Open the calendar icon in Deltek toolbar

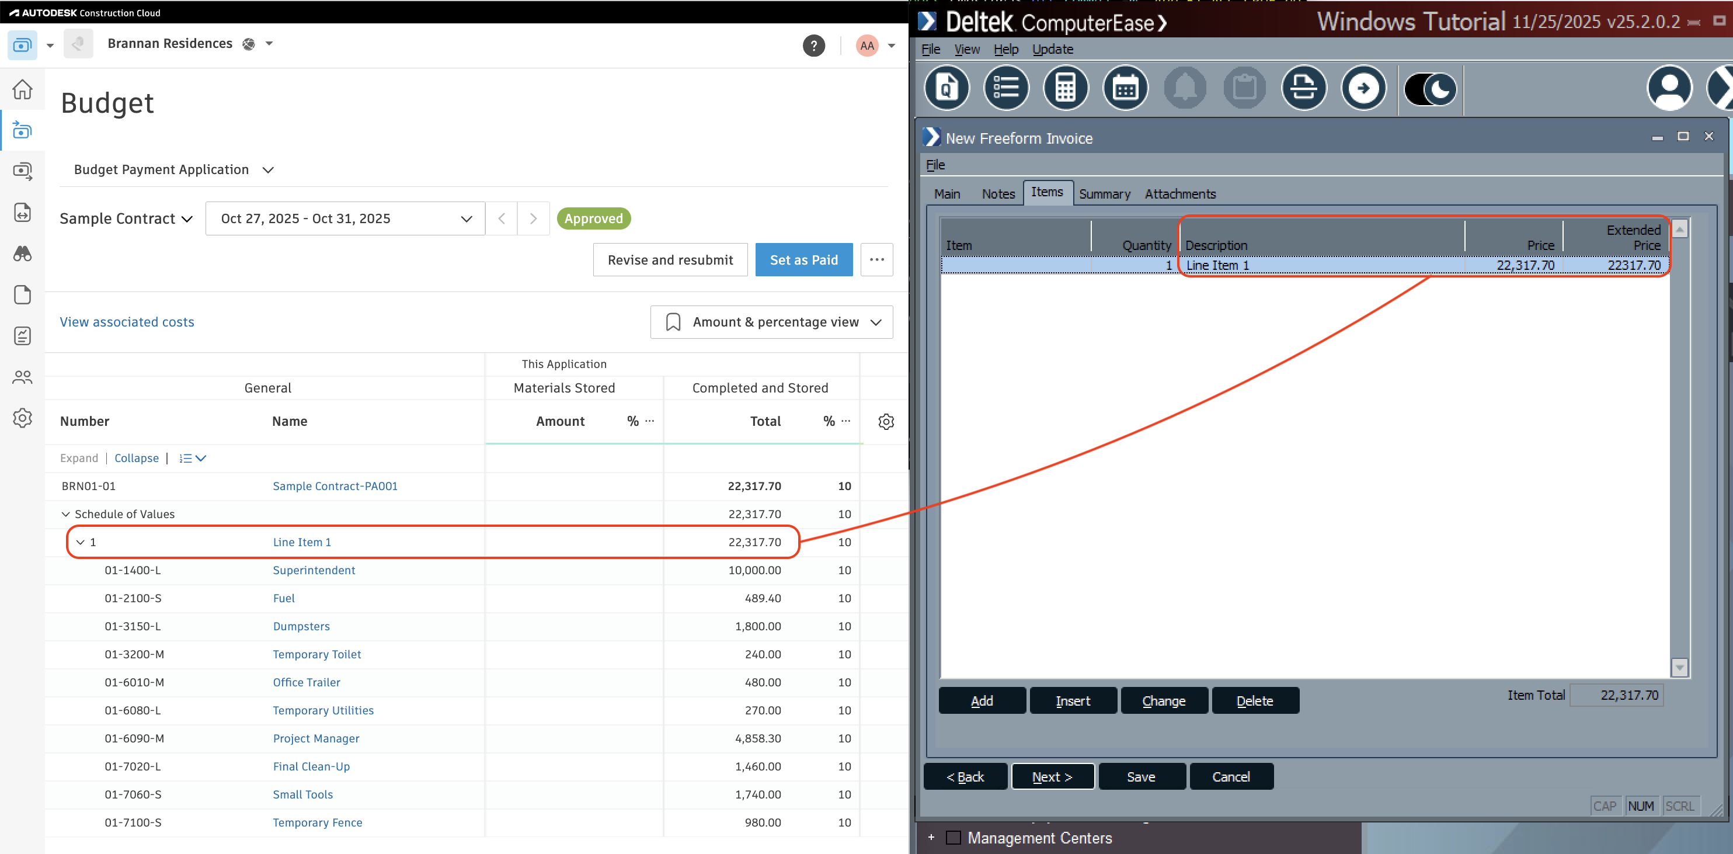click(1125, 88)
